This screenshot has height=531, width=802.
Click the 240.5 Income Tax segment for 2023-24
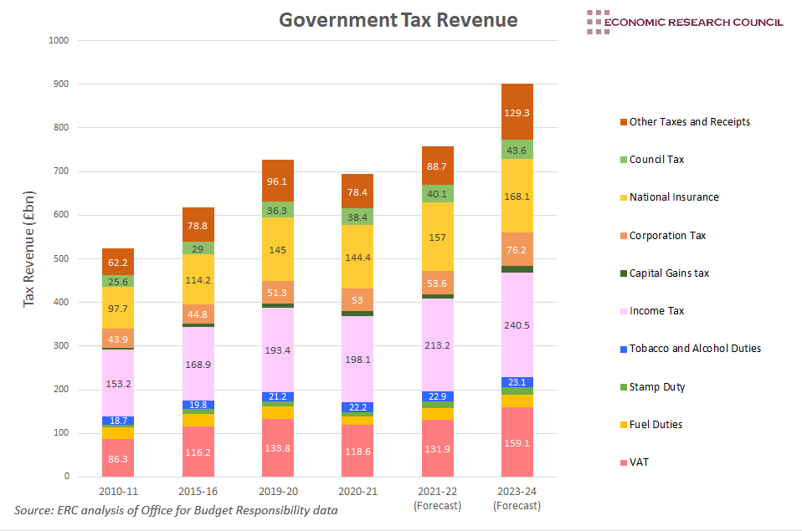517,325
